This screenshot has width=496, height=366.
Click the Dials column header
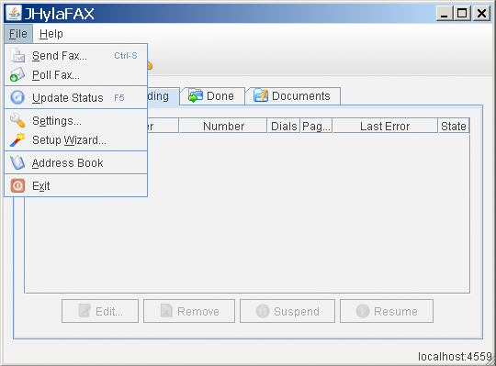pyautogui.click(x=284, y=126)
